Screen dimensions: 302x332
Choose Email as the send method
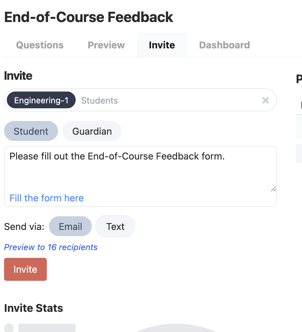pos(70,227)
